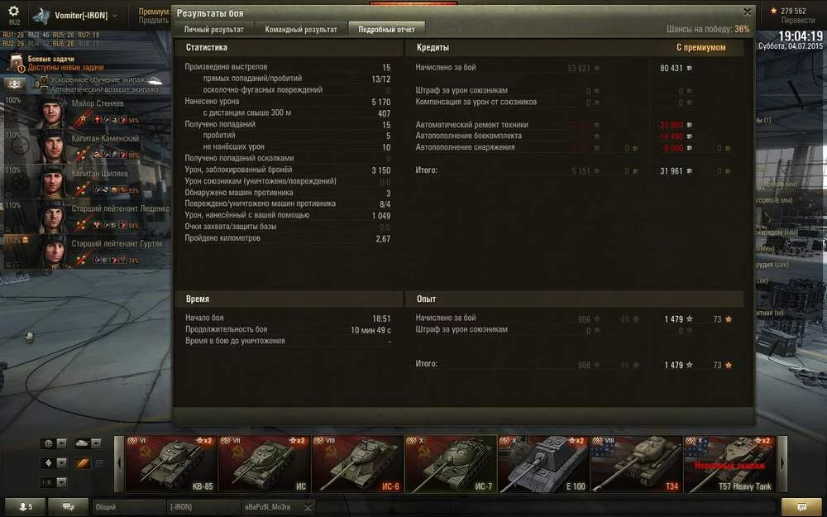Image resolution: width=827 pixels, height=517 pixels.
Task: Click С премиумом column header
Action: pos(701,47)
